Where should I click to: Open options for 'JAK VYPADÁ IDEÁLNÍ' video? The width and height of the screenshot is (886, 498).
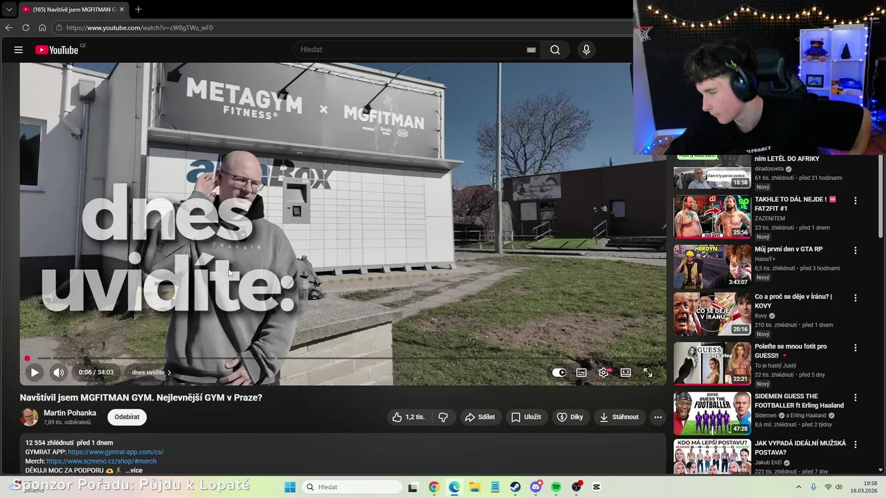click(856, 445)
